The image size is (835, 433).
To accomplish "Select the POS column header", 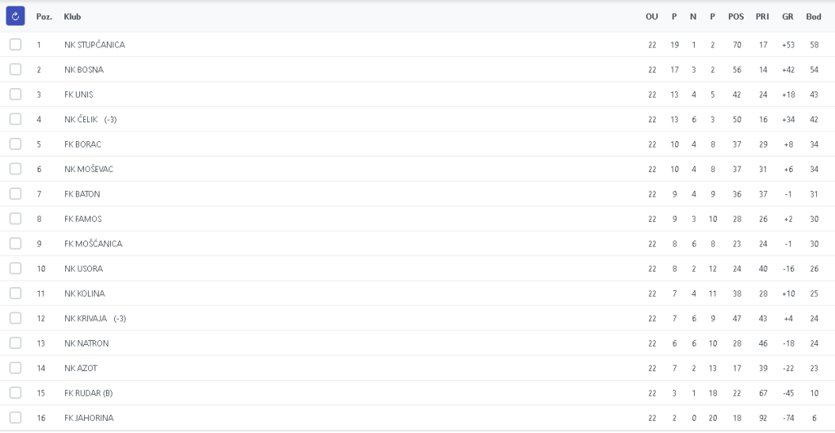I will tap(736, 17).
